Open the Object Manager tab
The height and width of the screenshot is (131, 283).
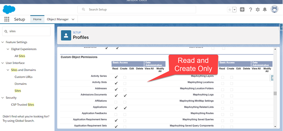(x=58, y=19)
